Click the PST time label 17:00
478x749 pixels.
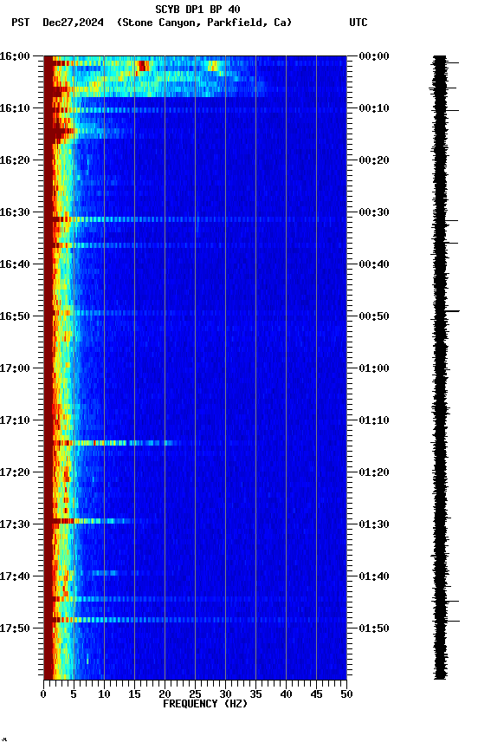click(x=15, y=368)
